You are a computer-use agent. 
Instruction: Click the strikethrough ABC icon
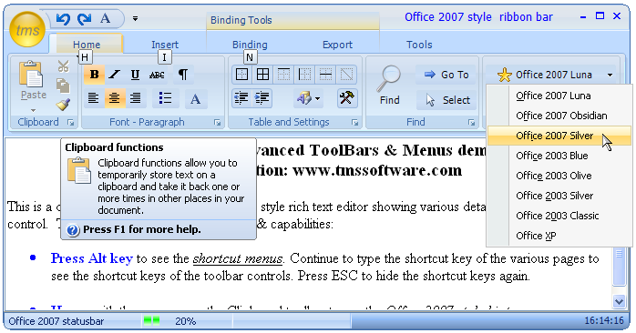[x=157, y=75]
